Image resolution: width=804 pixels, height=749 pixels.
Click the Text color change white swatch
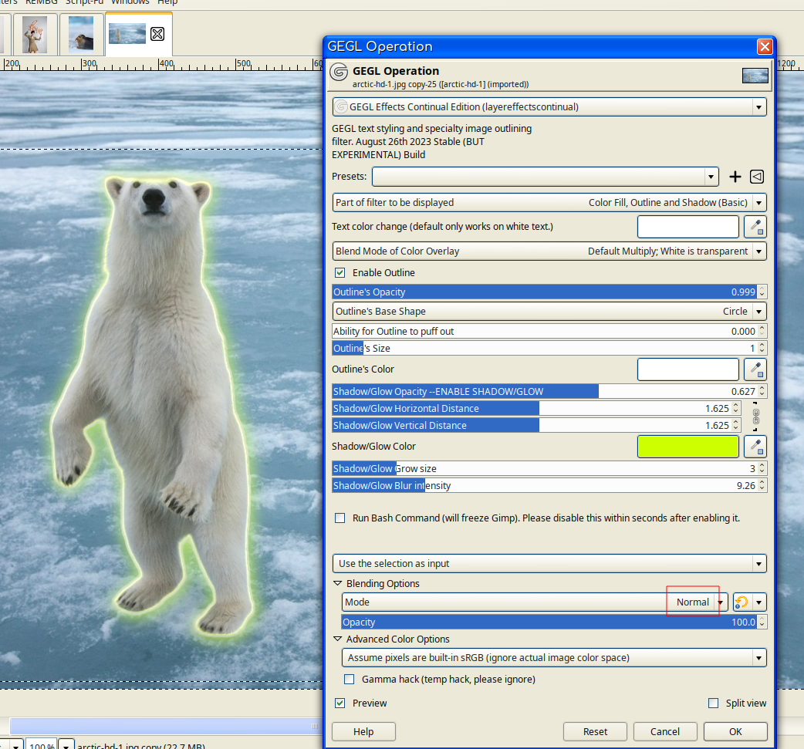tap(688, 227)
